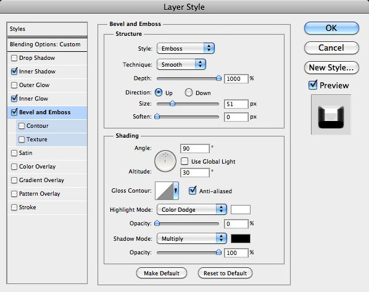
Task: Open the Gloss Contour picker arrow
Action: tap(176, 191)
